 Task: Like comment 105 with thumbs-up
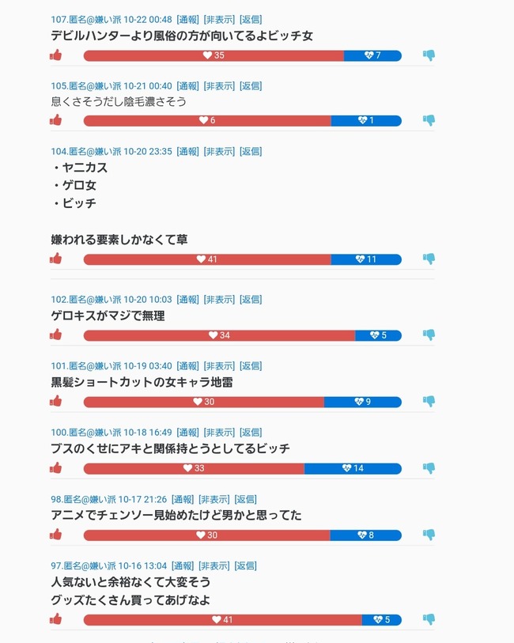[x=56, y=120]
